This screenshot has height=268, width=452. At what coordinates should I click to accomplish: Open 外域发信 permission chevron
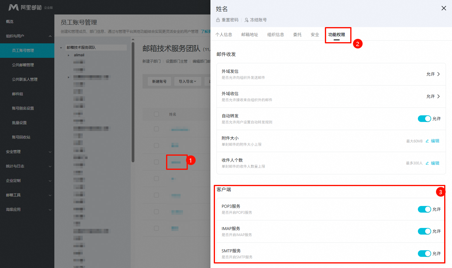(438, 74)
